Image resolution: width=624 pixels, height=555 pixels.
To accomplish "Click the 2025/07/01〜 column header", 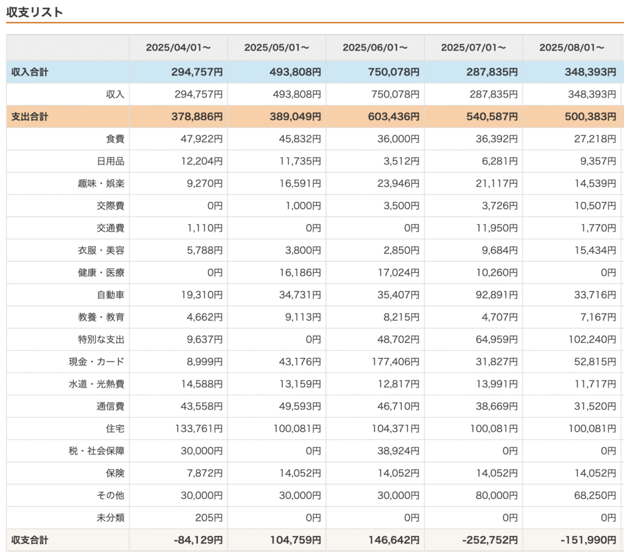I will point(473,48).
